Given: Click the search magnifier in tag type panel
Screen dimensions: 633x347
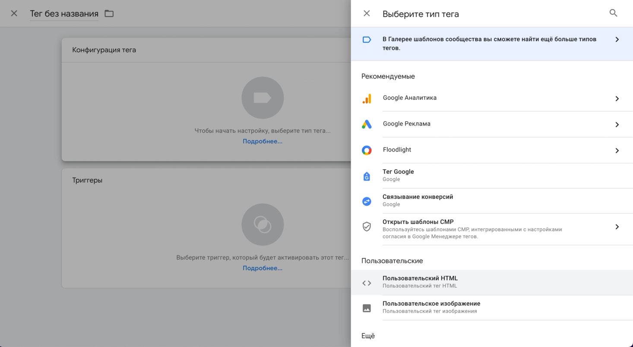Looking at the screenshot, I should [x=613, y=13].
